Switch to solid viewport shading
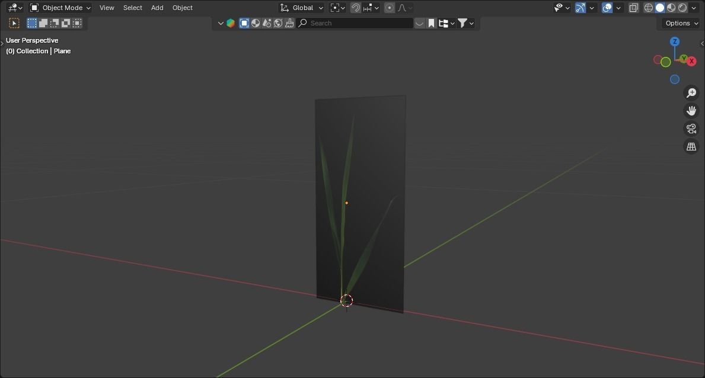This screenshot has height=378, width=705. pos(660,8)
